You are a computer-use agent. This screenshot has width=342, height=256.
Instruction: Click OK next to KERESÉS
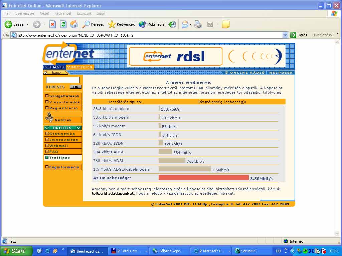click(x=75, y=87)
